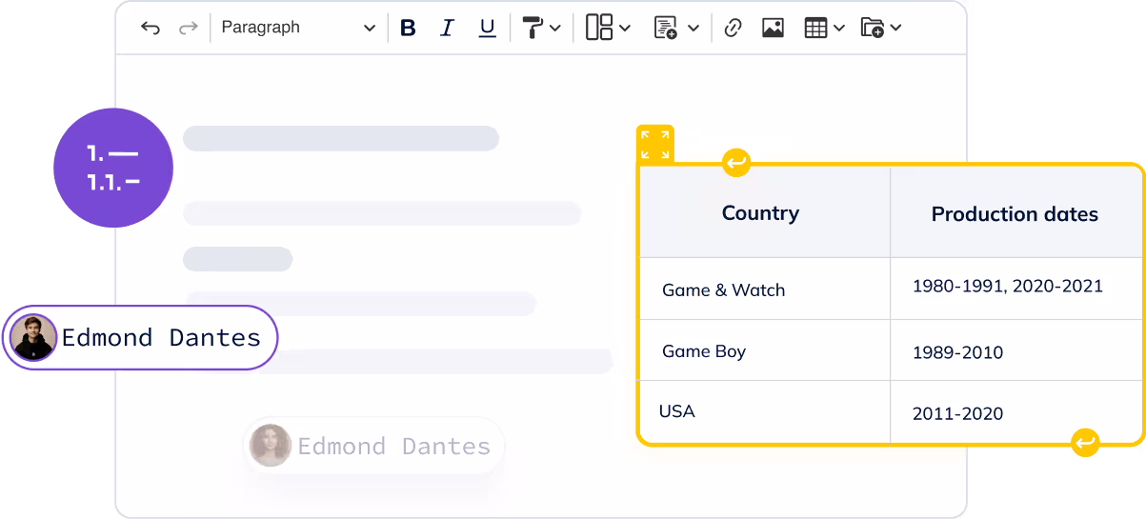Screen dimensions: 1146x519
Task: Insert an image using the picture icon
Action: coord(773,28)
